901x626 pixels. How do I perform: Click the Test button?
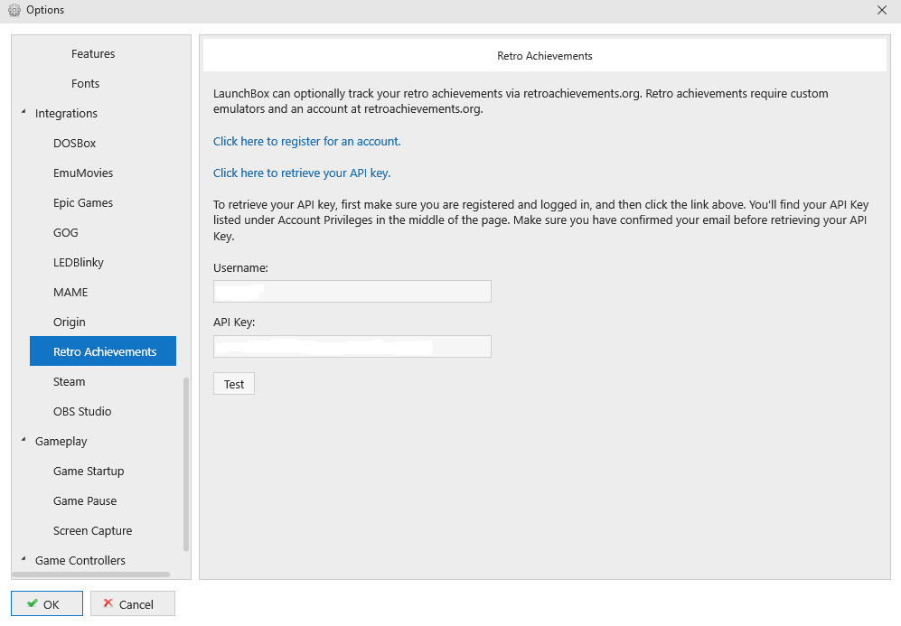tap(234, 384)
